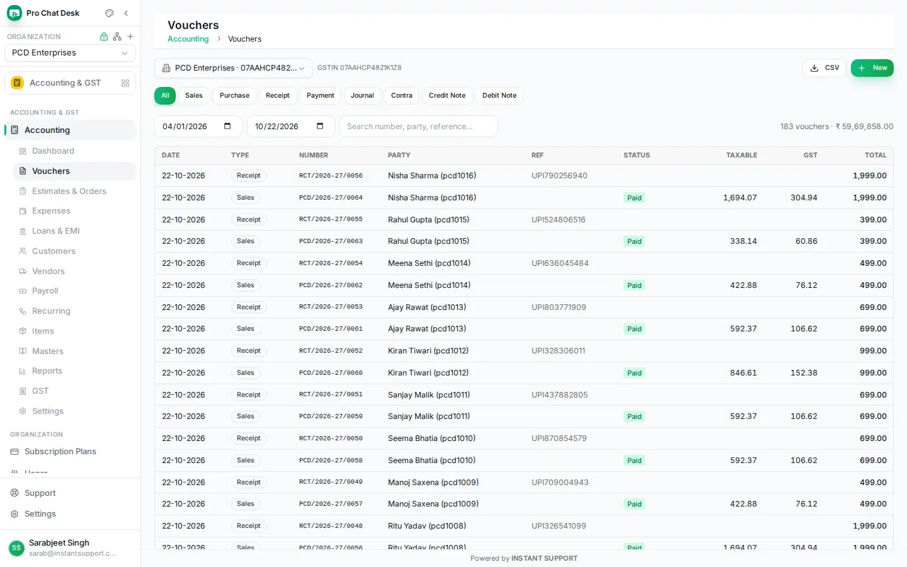The height and width of the screenshot is (567, 907).
Task: Click reference UPI636045484
Action: [560, 263]
